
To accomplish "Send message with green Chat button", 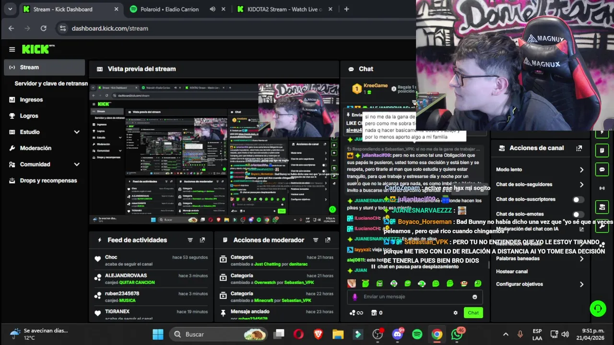I will (x=473, y=313).
